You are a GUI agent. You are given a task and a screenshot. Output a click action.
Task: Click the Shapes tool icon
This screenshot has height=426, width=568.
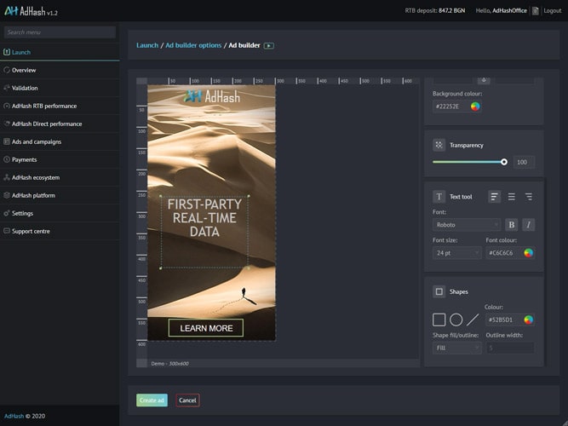pos(439,291)
